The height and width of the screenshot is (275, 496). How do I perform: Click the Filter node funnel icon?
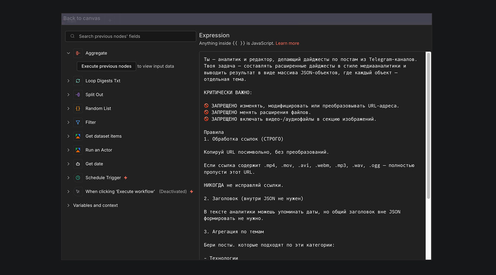pos(78,122)
